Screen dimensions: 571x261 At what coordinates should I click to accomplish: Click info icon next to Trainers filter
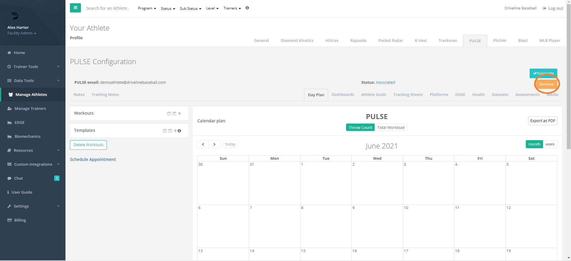click(x=247, y=8)
